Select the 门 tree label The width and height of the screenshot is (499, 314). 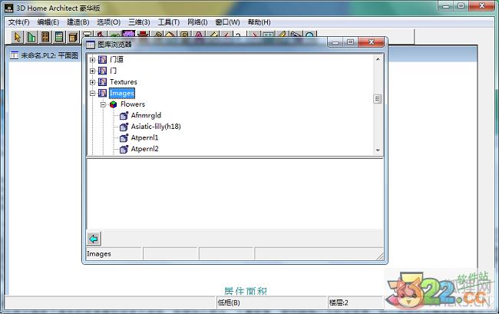point(114,71)
